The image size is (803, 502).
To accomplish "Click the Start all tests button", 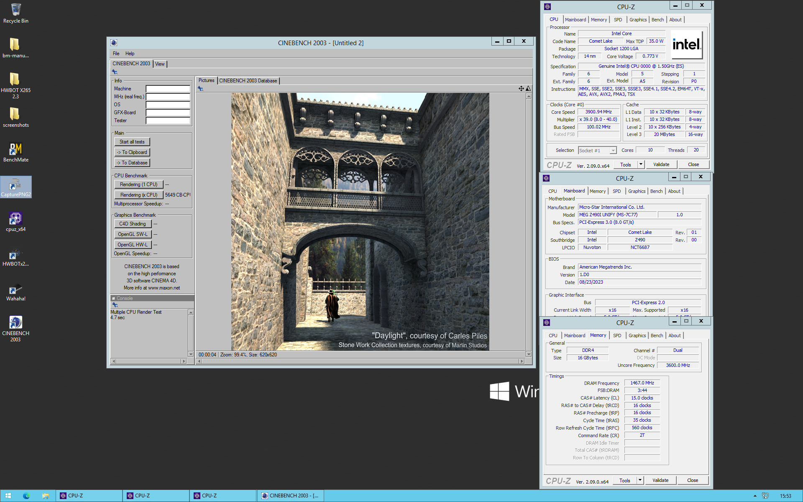I will [132, 142].
